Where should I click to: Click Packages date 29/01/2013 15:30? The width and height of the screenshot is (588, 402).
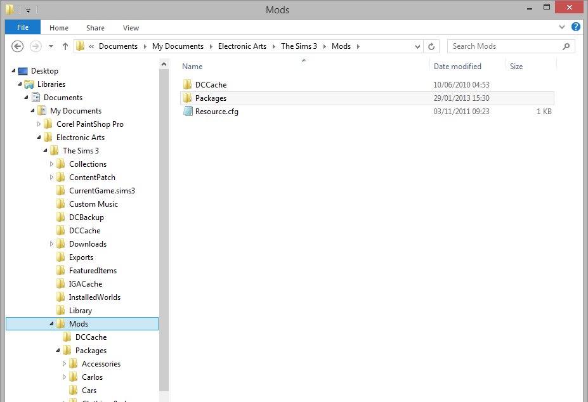[461, 98]
